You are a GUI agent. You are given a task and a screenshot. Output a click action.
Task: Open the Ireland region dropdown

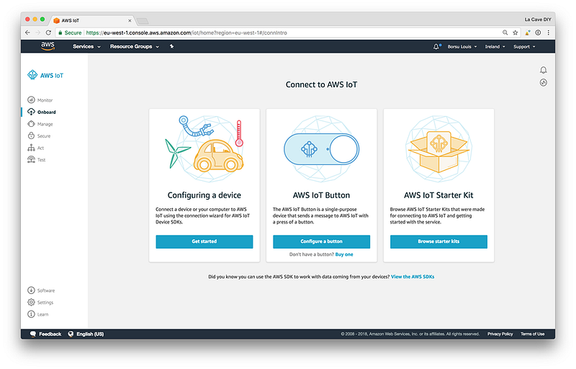pyautogui.click(x=495, y=47)
